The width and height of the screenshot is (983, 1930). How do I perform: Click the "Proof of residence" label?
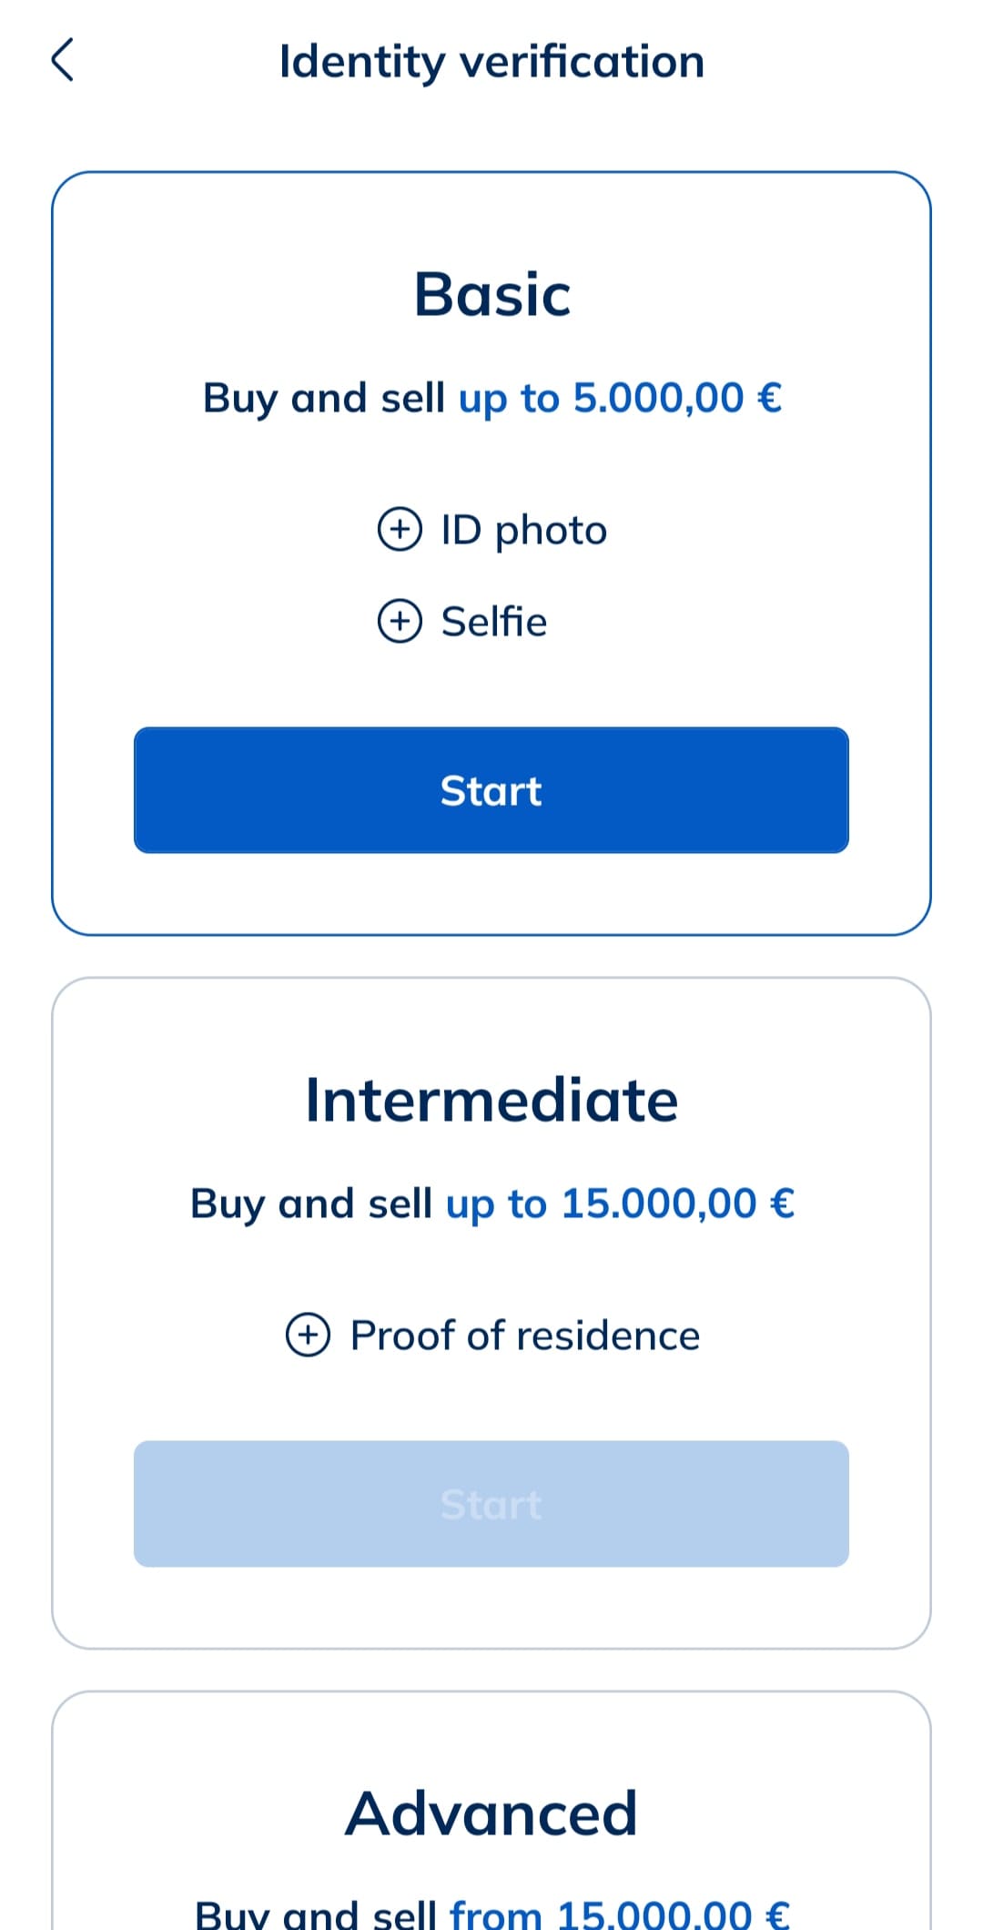(x=525, y=1336)
